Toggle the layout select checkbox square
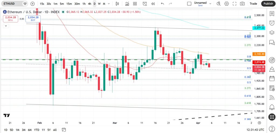Screen dimensions: 276x133 click(189, 3)
